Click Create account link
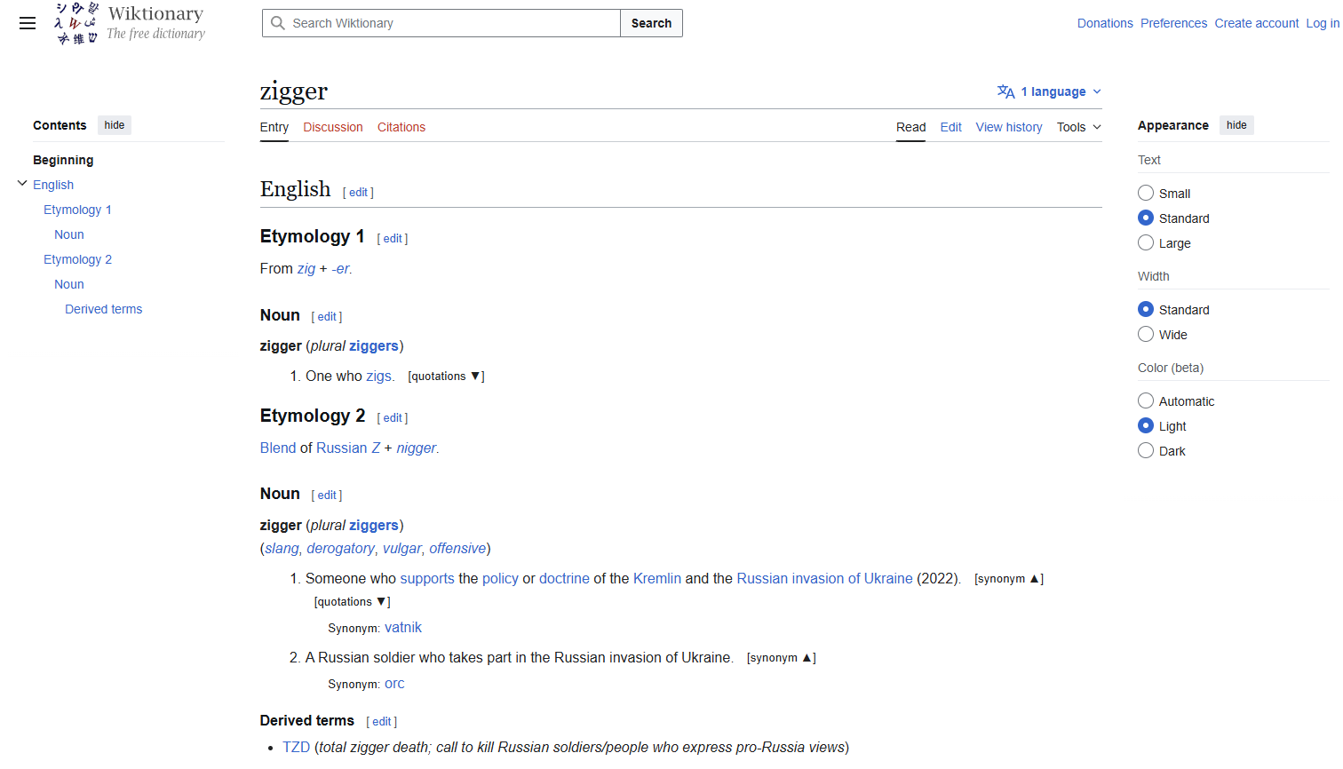The width and height of the screenshot is (1343, 769). 1257,23
